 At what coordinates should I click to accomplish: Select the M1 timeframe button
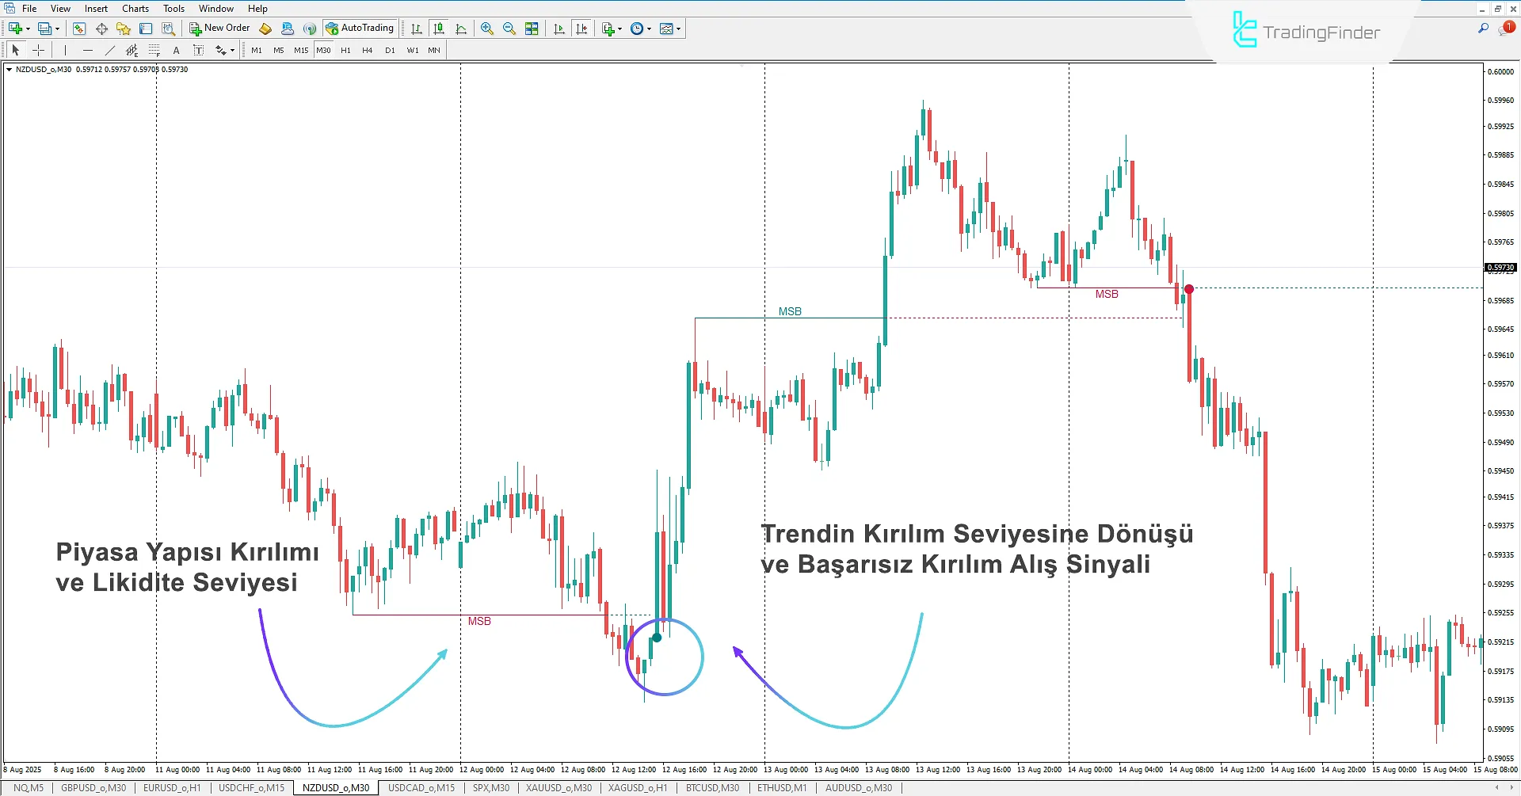click(x=256, y=50)
